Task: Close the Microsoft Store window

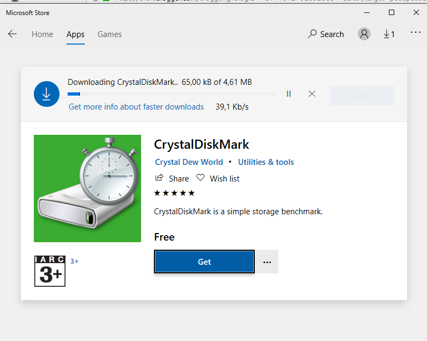Action: tap(416, 12)
